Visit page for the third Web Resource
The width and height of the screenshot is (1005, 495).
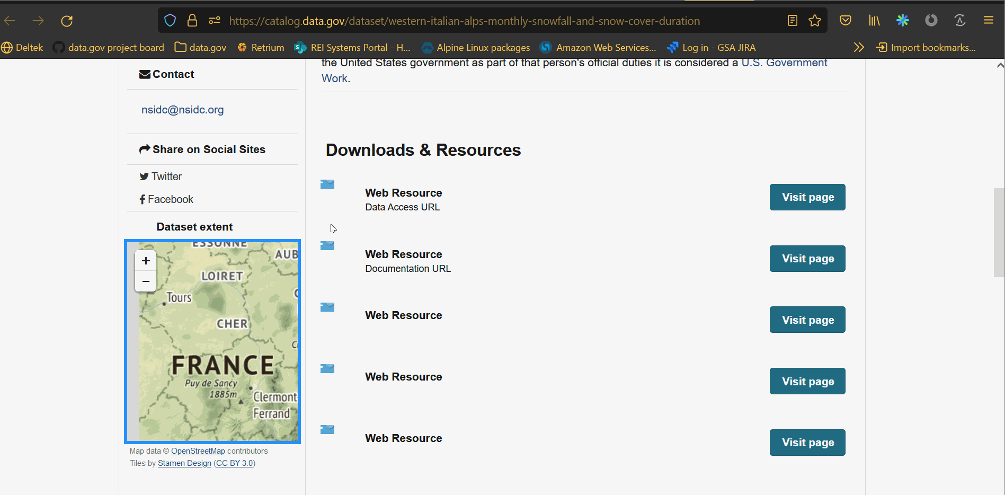point(807,320)
